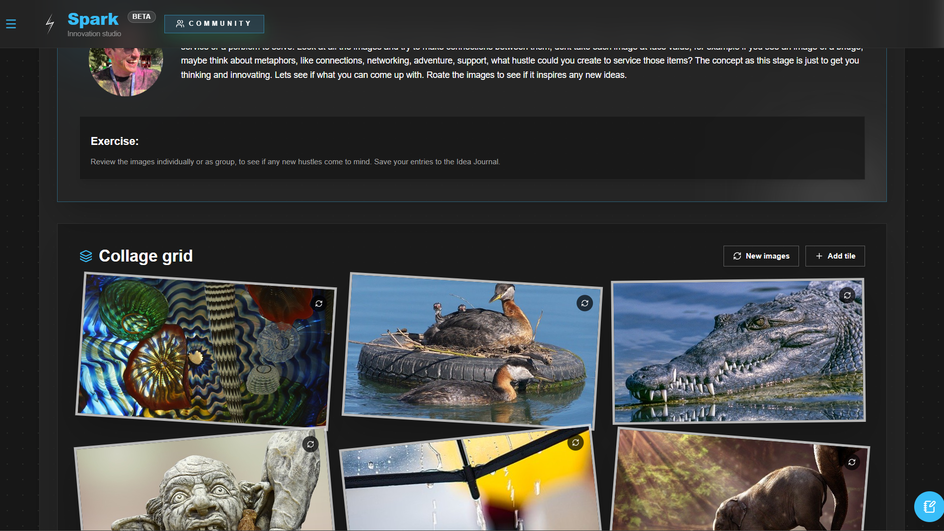
Task: Select the Community section
Action: click(x=214, y=23)
